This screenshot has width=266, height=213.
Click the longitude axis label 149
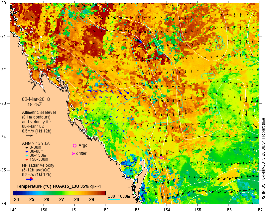(x=13, y=210)
